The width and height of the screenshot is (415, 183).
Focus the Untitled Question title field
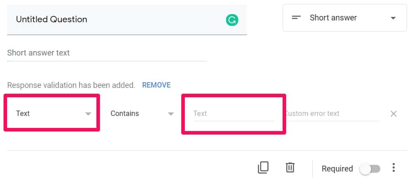(127, 20)
